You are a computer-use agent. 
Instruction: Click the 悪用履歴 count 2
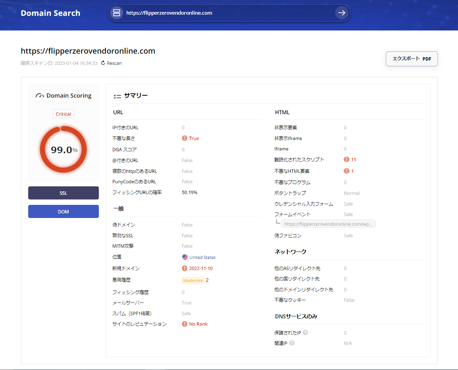207,280
